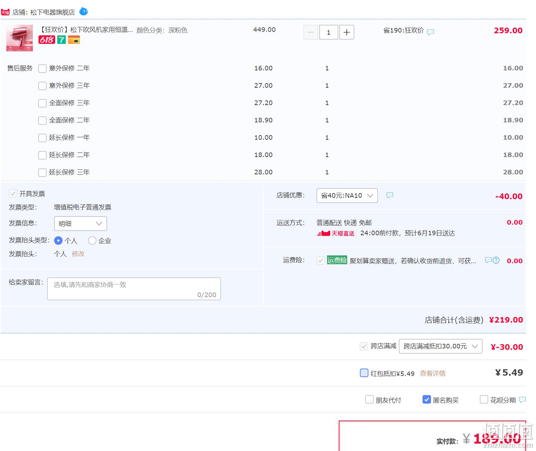Enable the 红包抵扣¥5.49 checkbox
The image size is (536, 451).
pyautogui.click(x=364, y=373)
